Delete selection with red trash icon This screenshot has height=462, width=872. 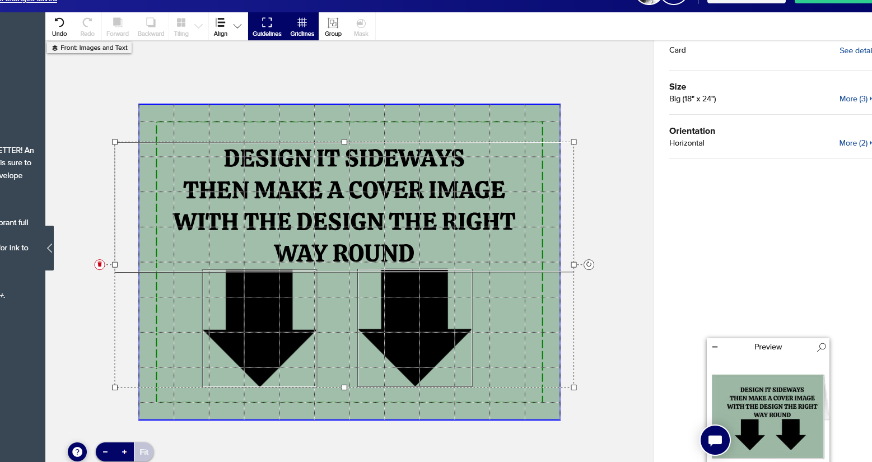(x=100, y=264)
